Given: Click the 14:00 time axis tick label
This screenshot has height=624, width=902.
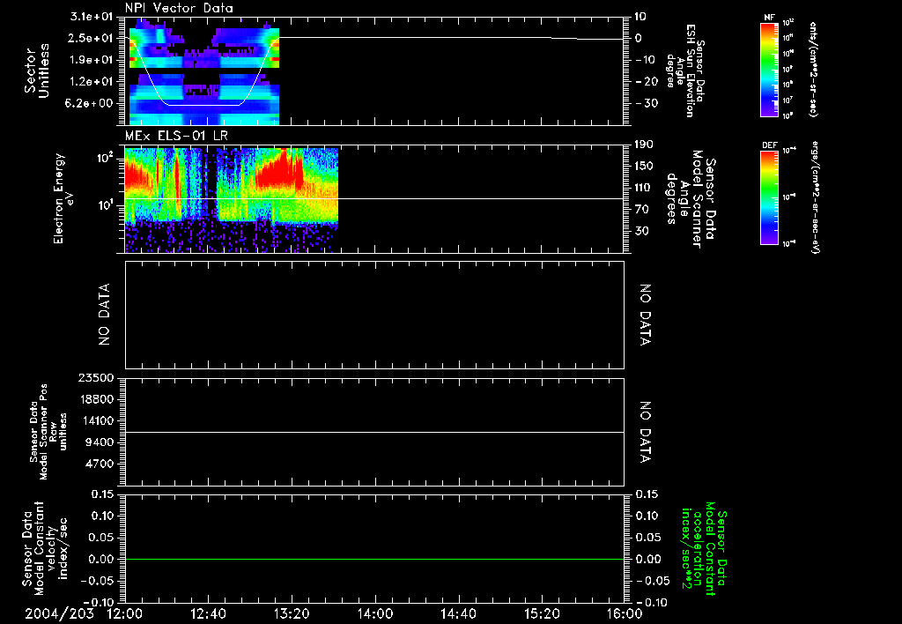Looking at the screenshot, I should pos(375,613).
